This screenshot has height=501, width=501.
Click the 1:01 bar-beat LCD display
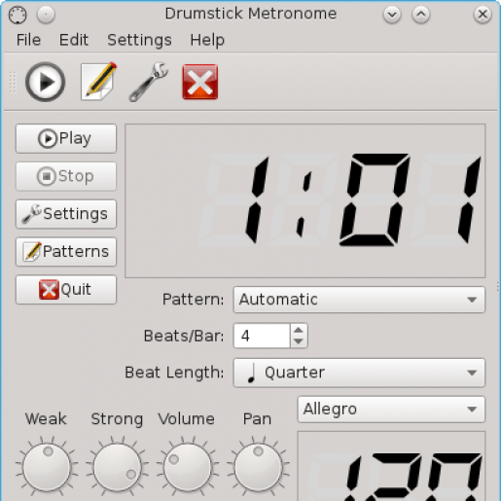click(x=305, y=200)
